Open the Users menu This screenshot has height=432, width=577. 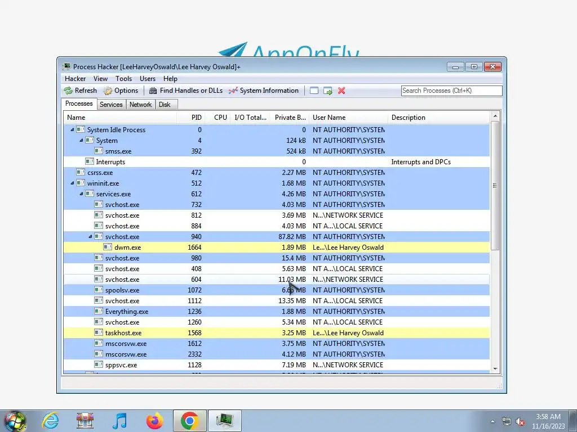148,79
